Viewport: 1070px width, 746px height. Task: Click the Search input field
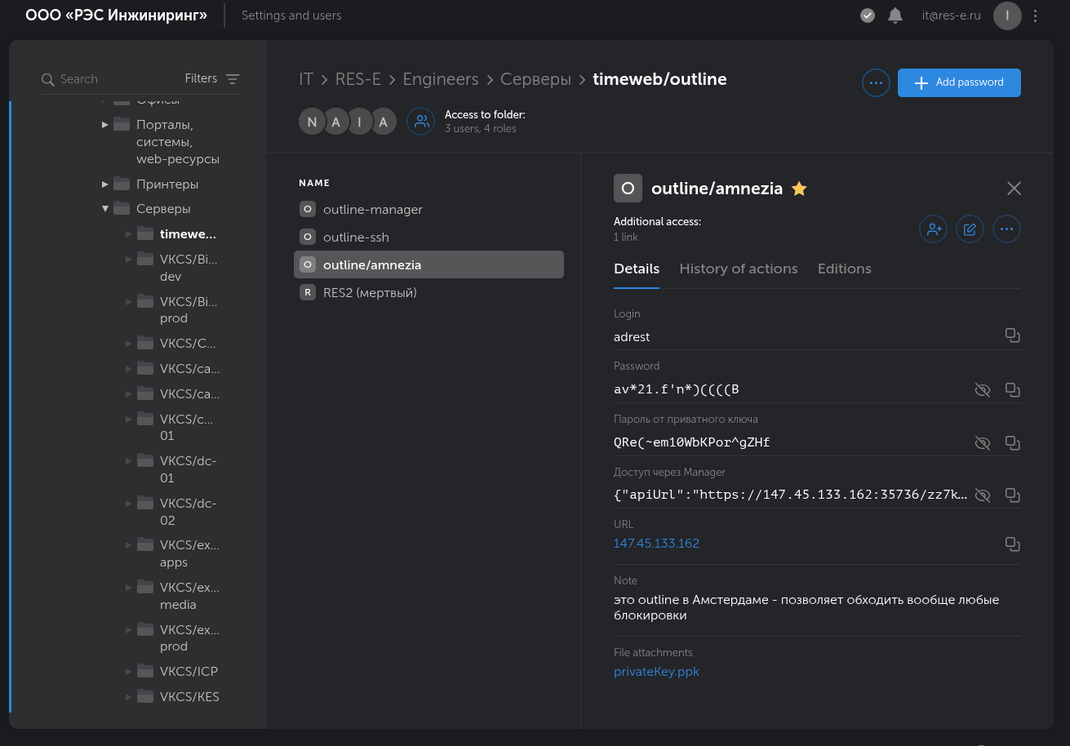click(114, 79)
